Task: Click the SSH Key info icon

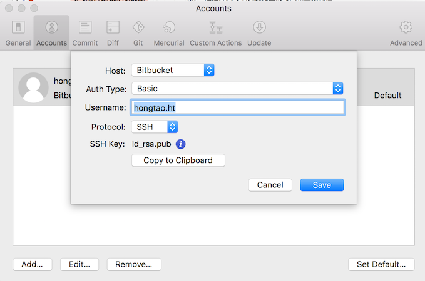Action: (180, 144)
